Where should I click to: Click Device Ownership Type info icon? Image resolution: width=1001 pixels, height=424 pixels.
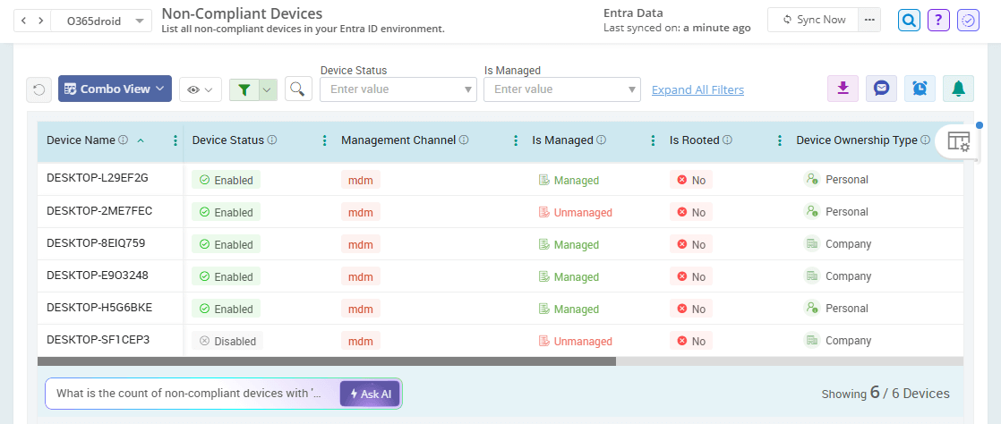tap(925, 140)
